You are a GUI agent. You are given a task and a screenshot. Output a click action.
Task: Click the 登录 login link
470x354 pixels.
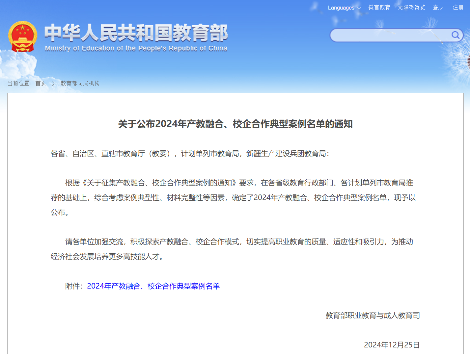[x=438, y=8]
